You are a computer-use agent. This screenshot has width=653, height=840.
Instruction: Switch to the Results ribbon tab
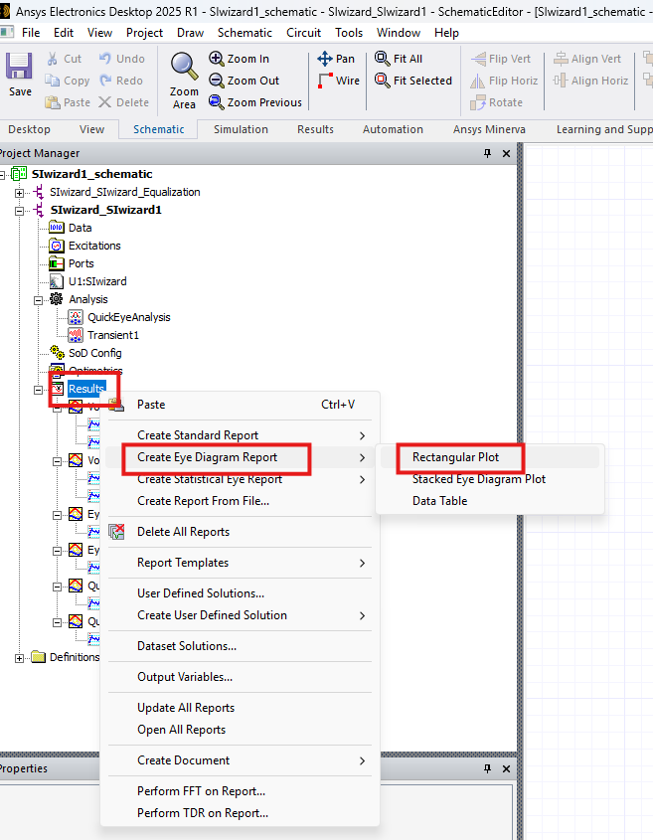pyautogui.click(x=315, y=129)
